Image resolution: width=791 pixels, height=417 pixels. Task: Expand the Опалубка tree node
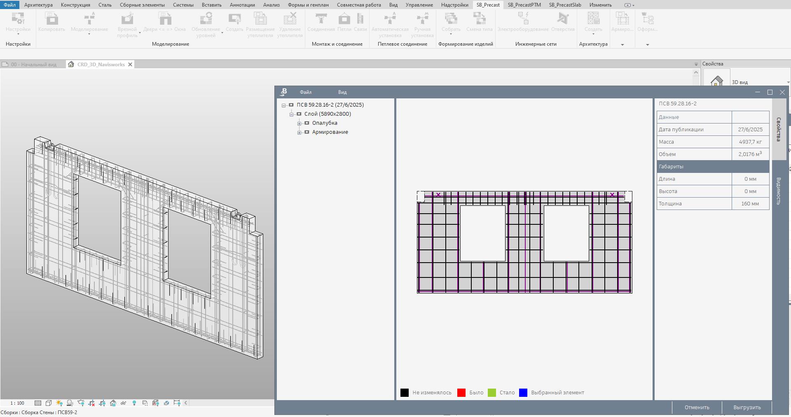tap(300, 123)
